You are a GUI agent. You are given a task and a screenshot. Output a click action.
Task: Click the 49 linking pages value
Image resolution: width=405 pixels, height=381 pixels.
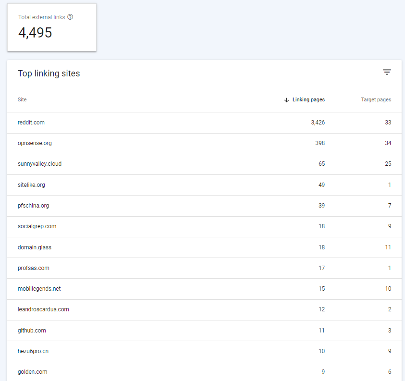(x=321, y=185)
